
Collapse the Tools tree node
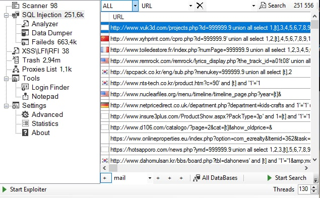pos(7,79)
